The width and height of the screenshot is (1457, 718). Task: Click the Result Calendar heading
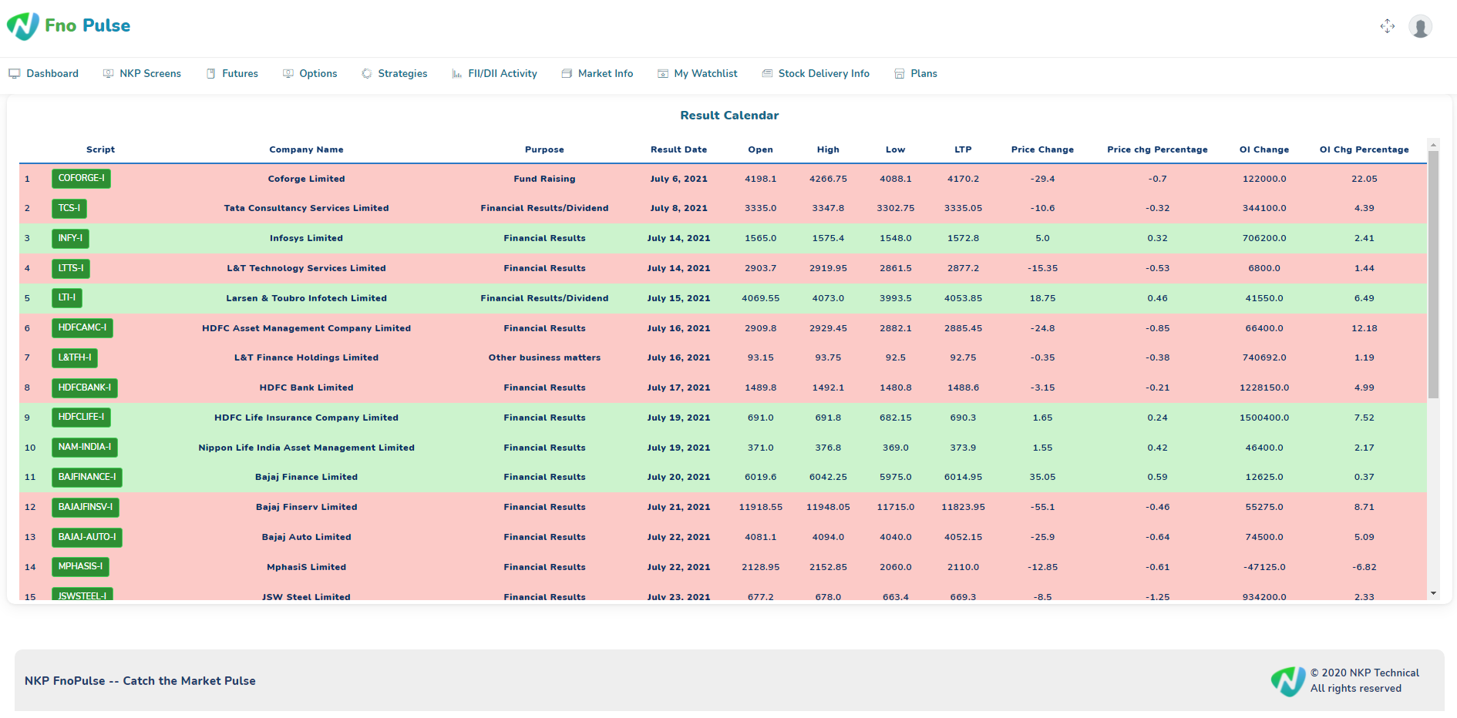point(729,116)
